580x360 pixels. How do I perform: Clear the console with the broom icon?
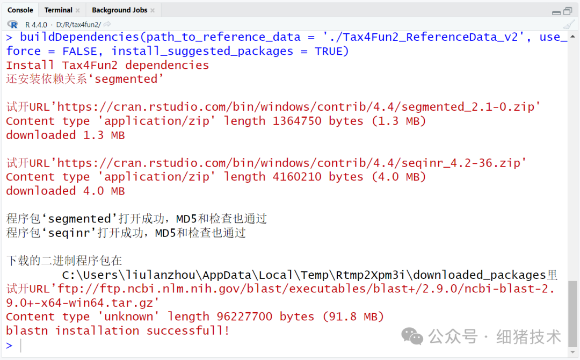(569, 25)
